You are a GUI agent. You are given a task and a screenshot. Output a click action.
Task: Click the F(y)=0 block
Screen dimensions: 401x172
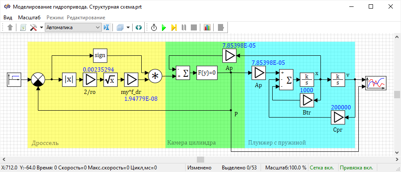pyautogui.click(x=206, y=73)
